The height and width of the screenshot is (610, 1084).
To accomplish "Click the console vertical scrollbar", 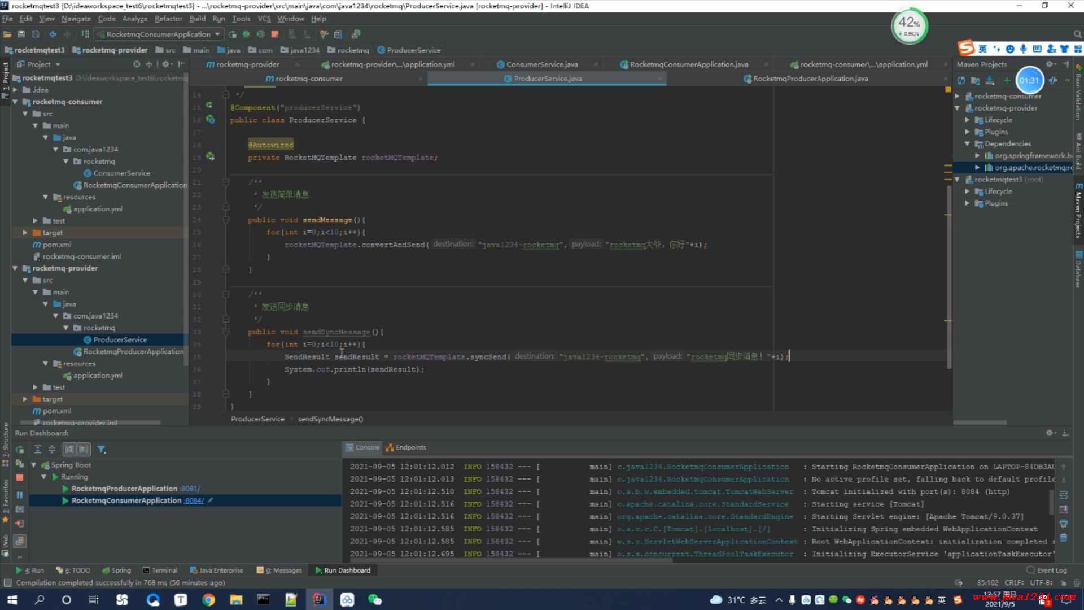I will coord(1051,502).
